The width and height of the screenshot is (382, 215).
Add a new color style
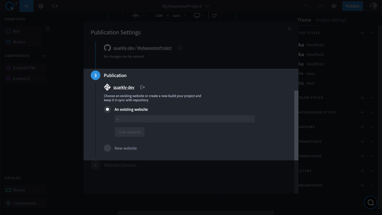[x=362, y=98]
